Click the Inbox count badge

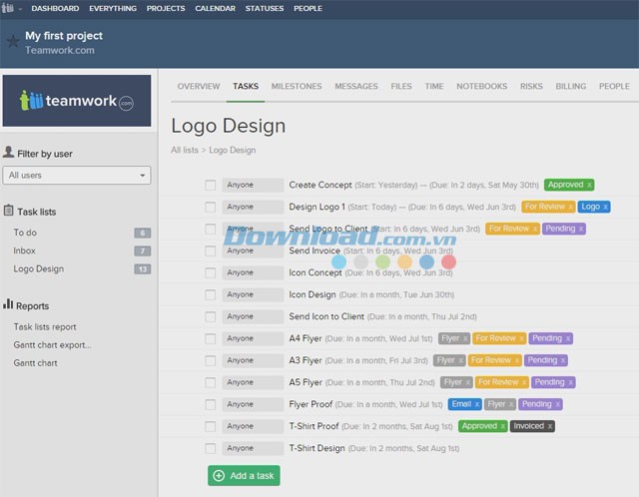pos(143,250)
